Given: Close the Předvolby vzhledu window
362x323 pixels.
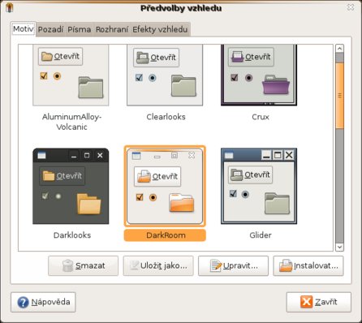Looking at the screenshot, I should pyautogui.click(x=351, y=7).
